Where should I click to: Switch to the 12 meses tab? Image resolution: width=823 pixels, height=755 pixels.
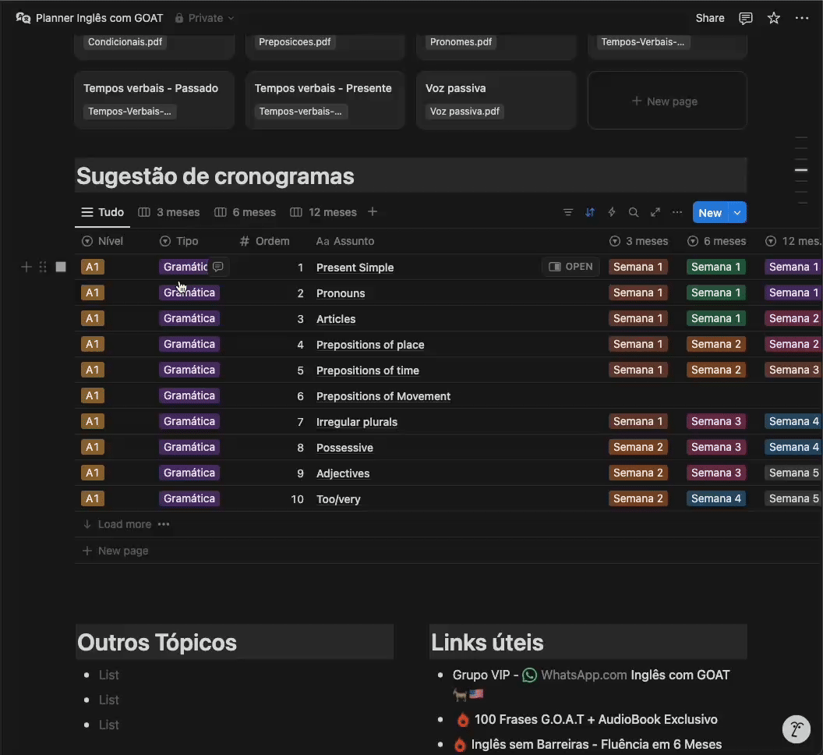pyautogui.click(x=323, y=212)
